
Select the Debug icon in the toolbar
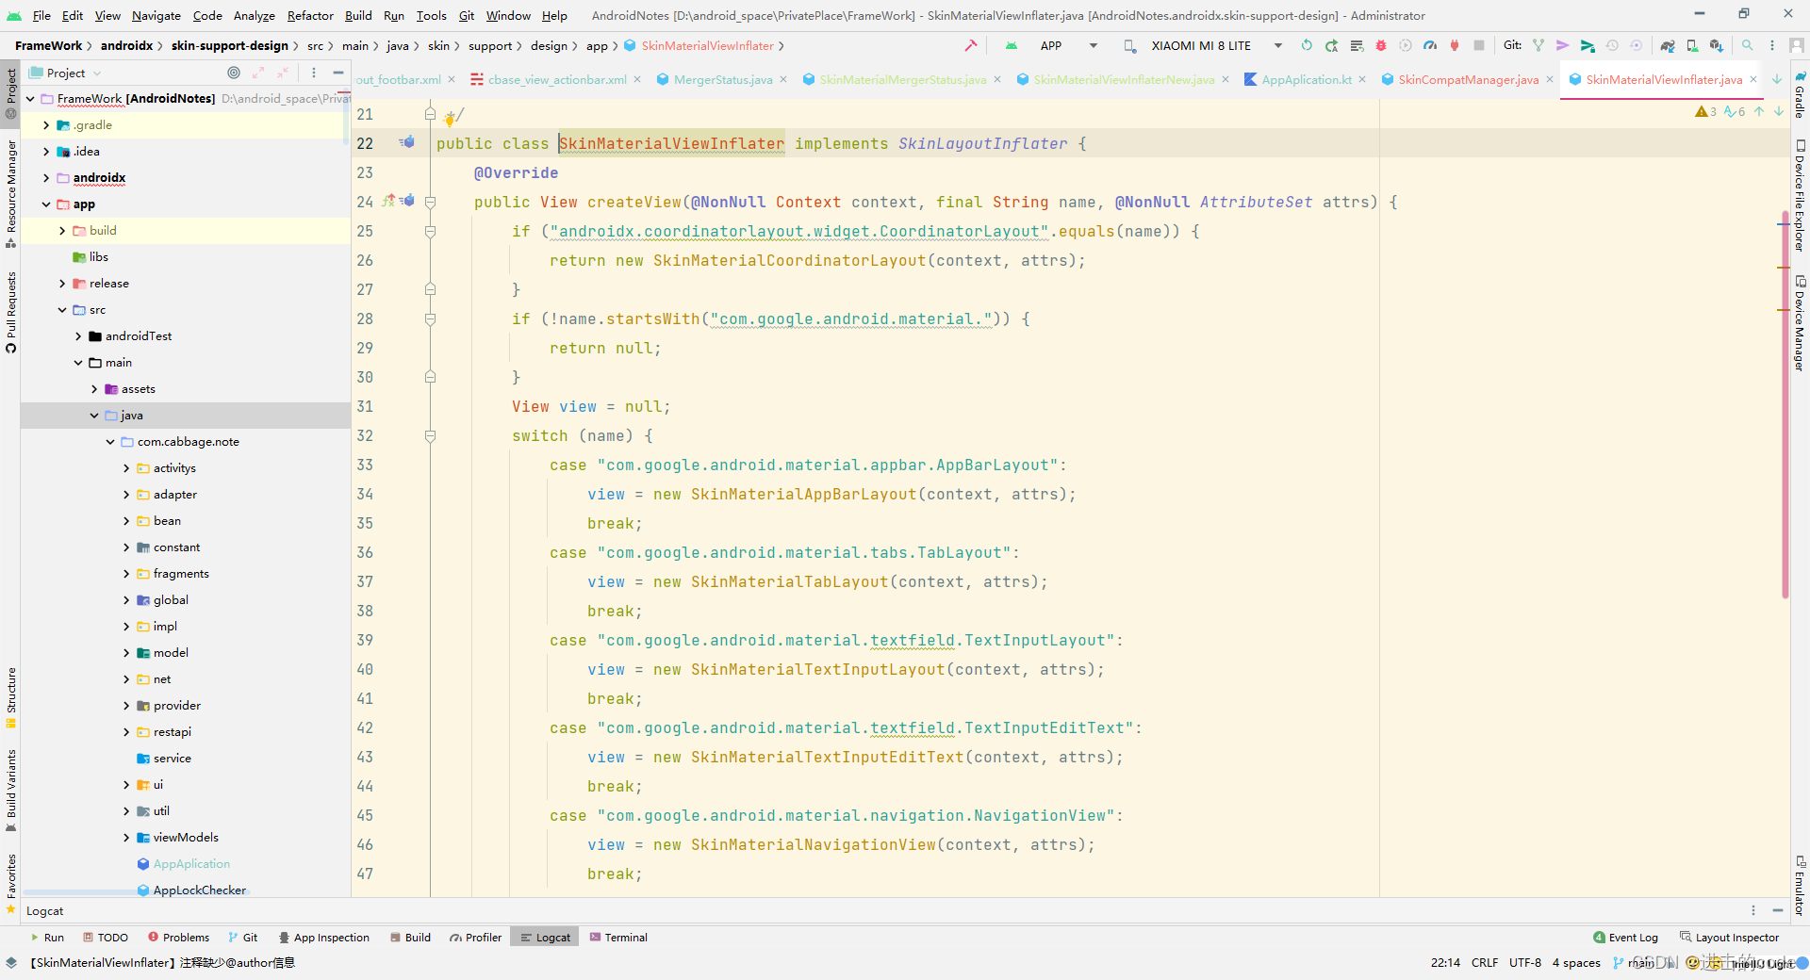[1380, 45]
